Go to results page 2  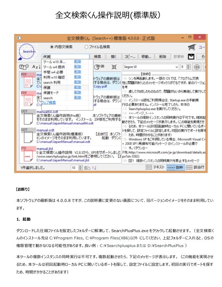(x=95, y=168)
